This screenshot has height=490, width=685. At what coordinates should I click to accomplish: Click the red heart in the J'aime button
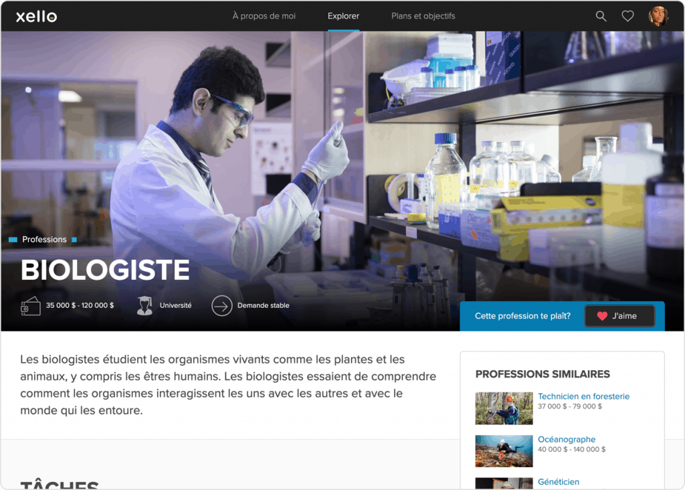point(602,316)
